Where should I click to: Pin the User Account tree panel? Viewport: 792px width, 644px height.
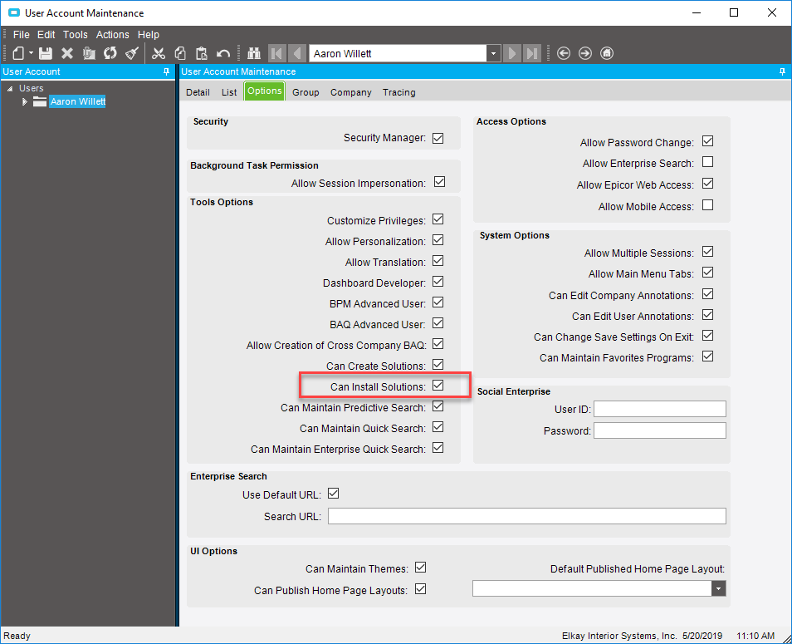(166, 71)
